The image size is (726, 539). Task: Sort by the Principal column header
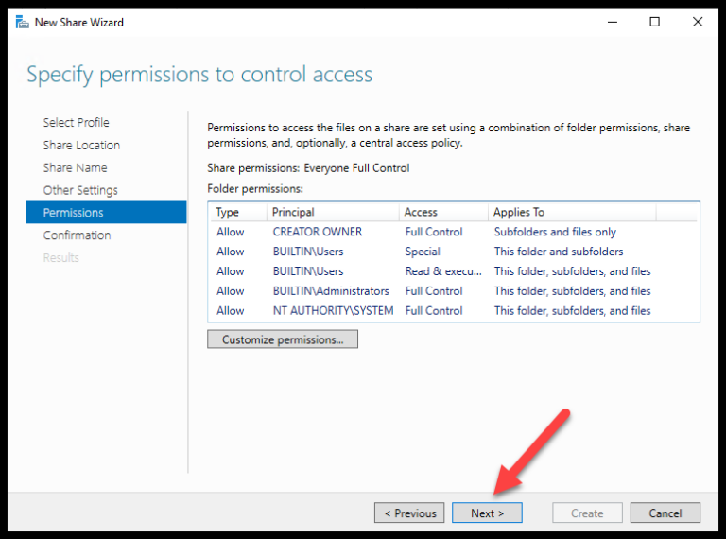(333, 212)
